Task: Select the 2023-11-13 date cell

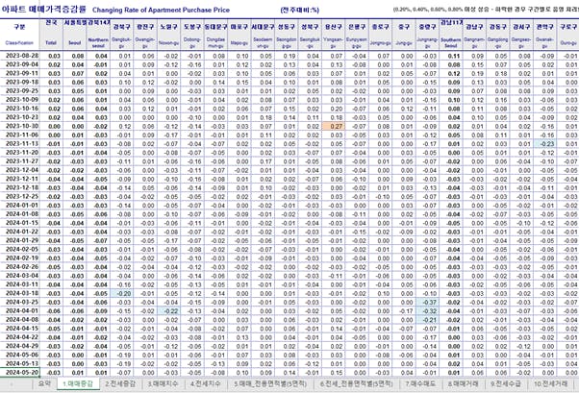Action: coord(20,143)
